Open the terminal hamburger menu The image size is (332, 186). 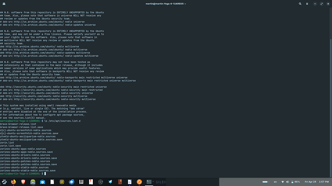tap(307, 4)
